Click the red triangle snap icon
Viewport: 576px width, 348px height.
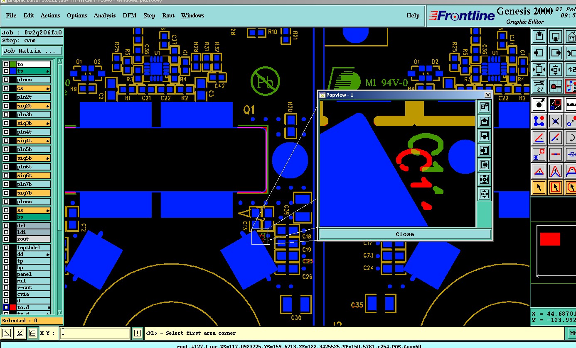(539, 171)
